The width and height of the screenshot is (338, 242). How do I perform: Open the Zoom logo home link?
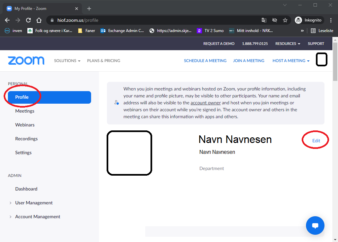[26, 61]
